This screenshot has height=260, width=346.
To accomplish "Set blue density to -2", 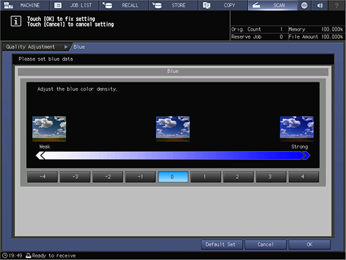I will click(108, 177).
